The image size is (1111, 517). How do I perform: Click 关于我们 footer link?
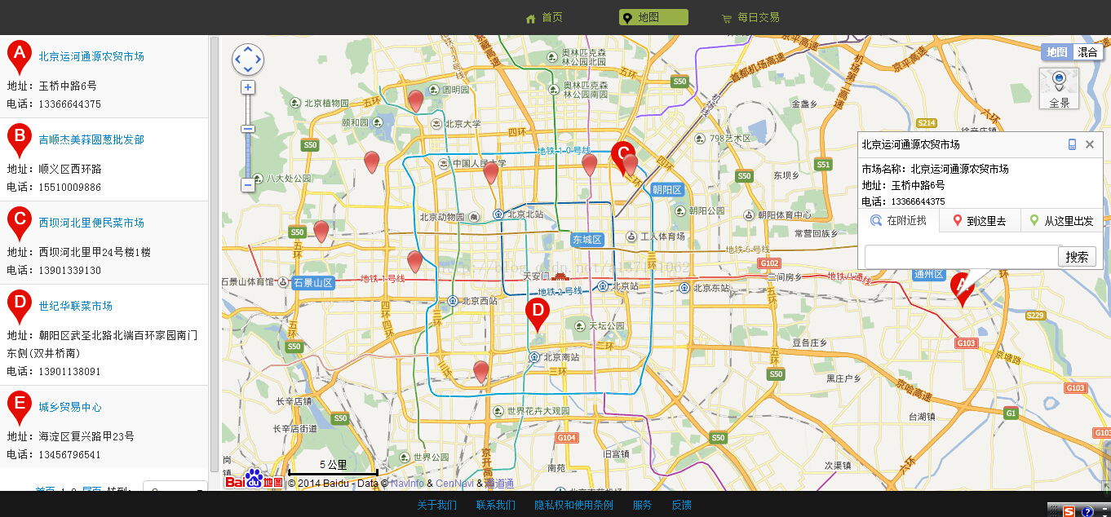437,506
